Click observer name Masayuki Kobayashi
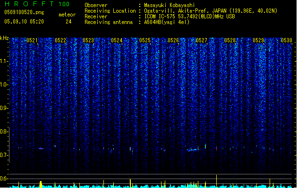The width and height of the screenshot is (297, 188). [170, 5]
